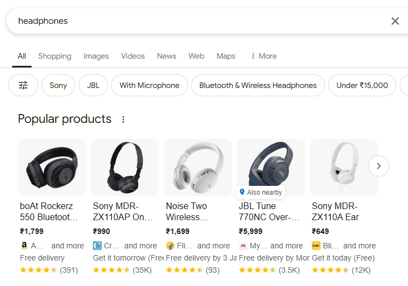Click inside the headphones search field
The width and height of the screenshot is (408, 286).
(198, 21)
